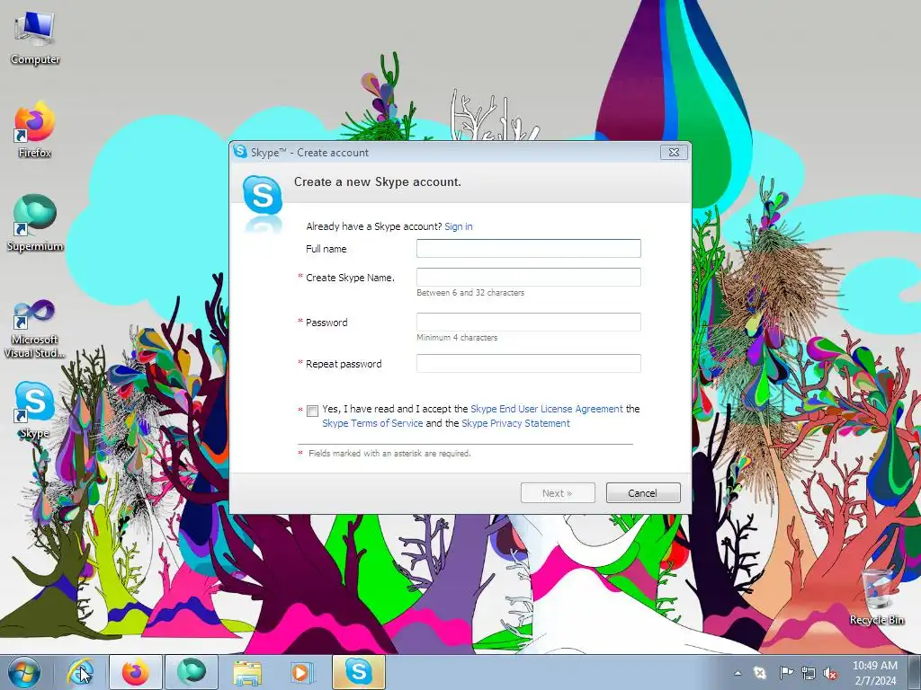Show hidden system tray icons
The image size is (921, 690).
coord(738,673)
